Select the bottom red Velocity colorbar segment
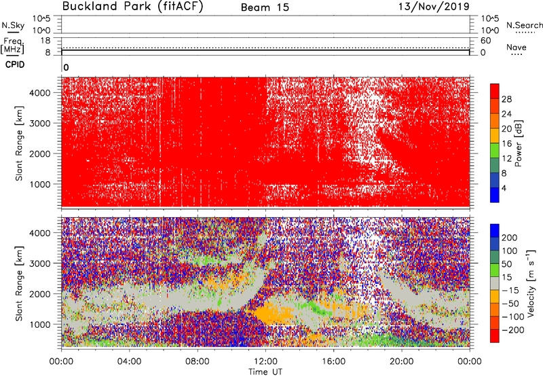 pyautogui.click(x=495, y=336)
